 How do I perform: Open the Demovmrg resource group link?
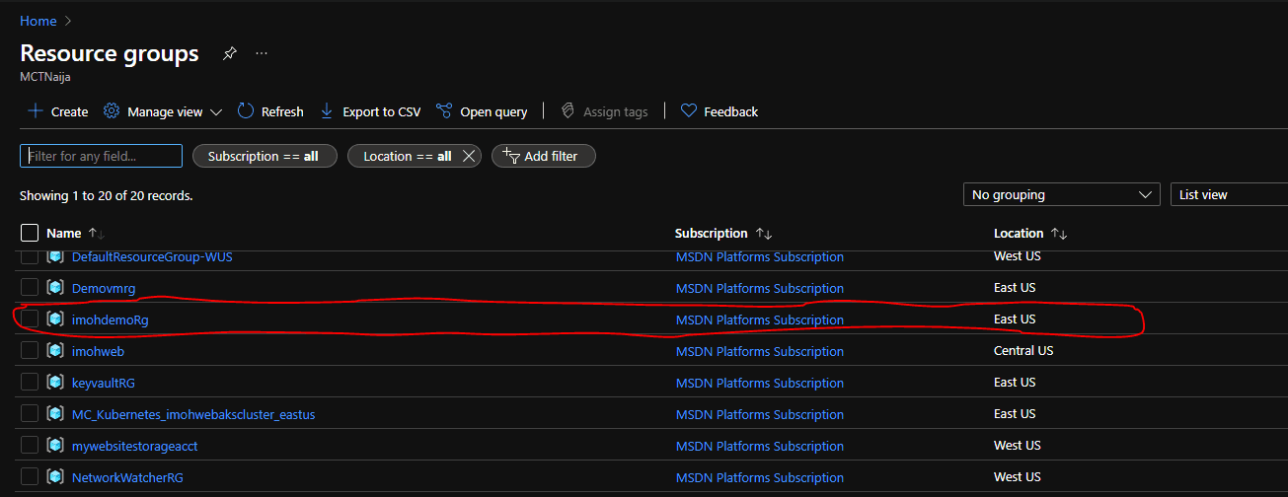[x=104, y=288]
